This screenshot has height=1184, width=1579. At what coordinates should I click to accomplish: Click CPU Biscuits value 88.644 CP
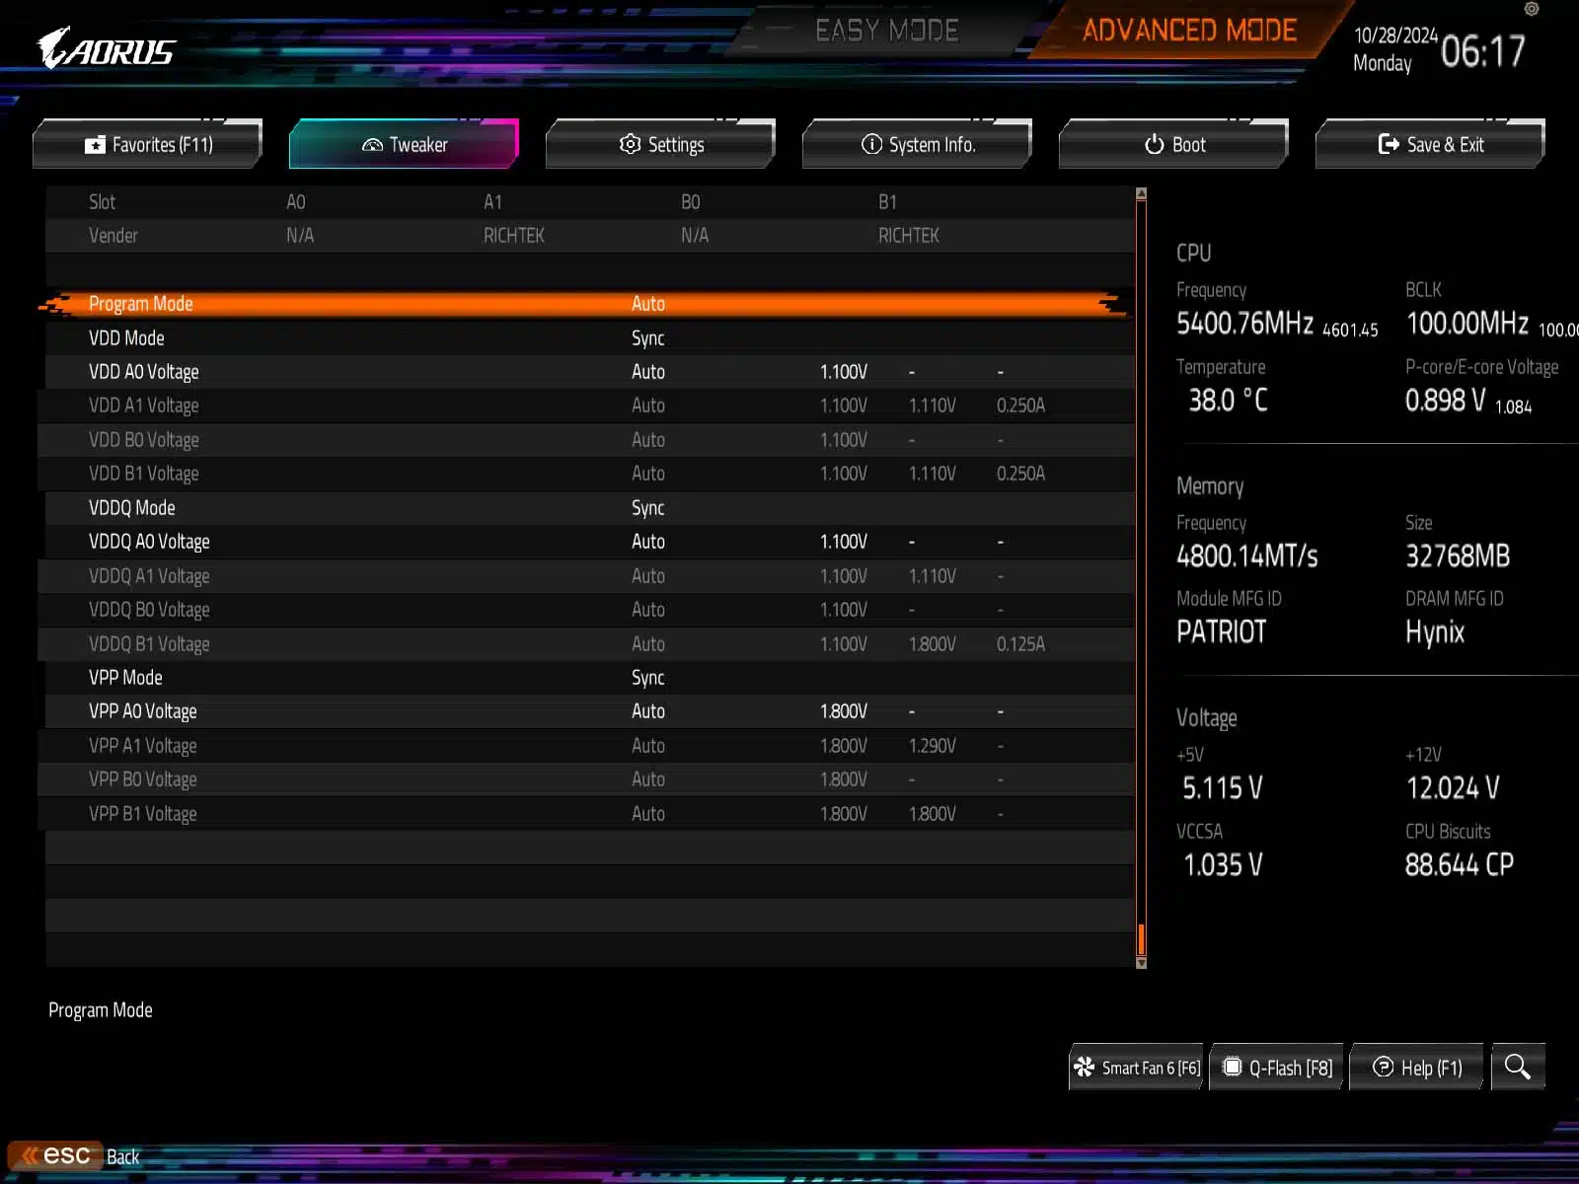[x=1460, y=865]
